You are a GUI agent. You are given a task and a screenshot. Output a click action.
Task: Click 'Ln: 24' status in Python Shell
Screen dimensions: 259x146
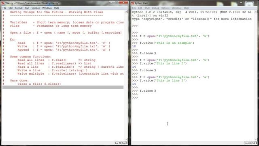tap(248, 143)
